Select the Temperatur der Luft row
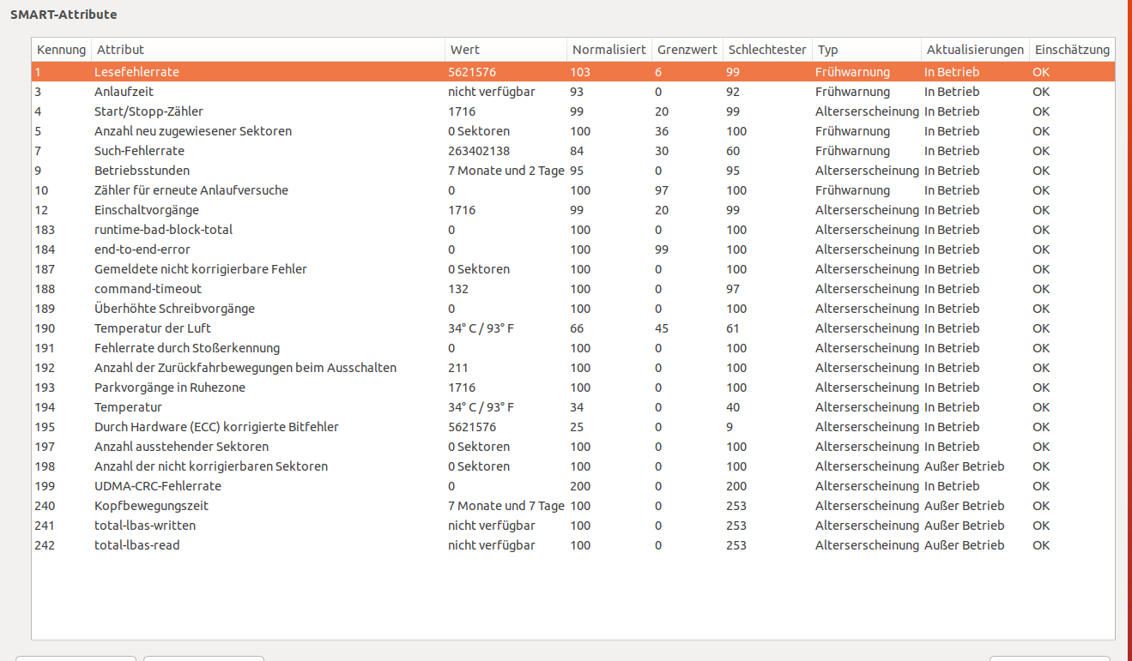 tap(573, 328)
